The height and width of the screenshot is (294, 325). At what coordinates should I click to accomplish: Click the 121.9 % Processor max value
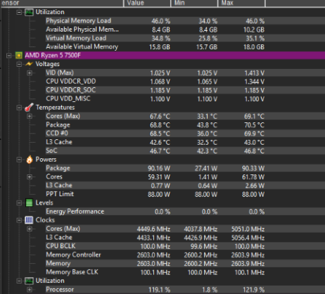(254, 290)
